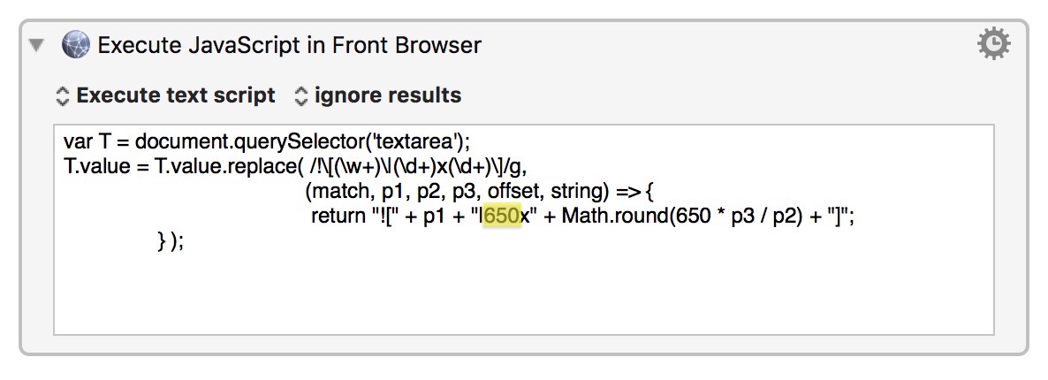Click the arrows beside Execute text script
The image size is (1048, 380).
(62, 95)
